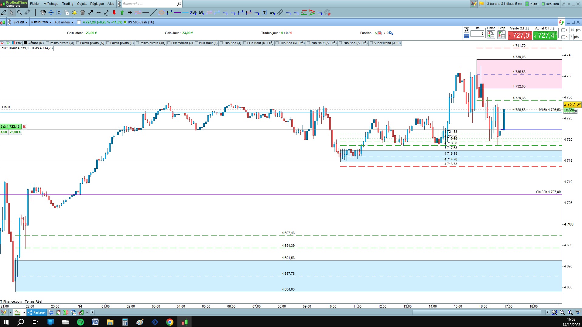Expand the SPTRD symbol dropdown
582x327 pixels.
pos(21,22)
